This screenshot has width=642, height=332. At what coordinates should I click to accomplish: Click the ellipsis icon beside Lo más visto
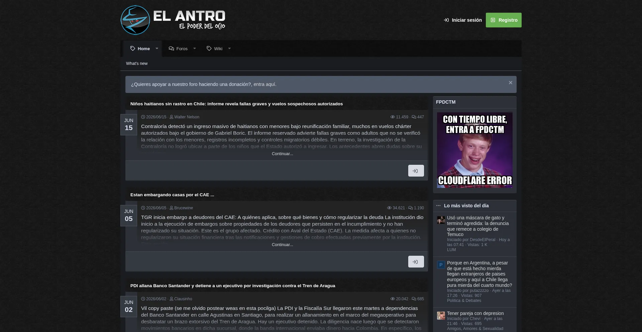click(438, 206)
